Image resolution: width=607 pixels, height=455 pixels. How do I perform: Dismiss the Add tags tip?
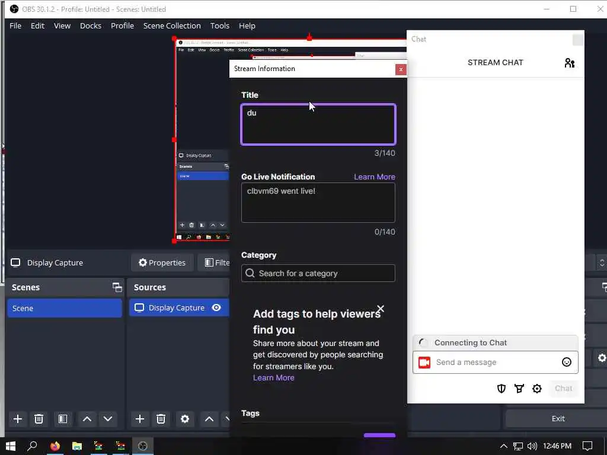[381, 309]
